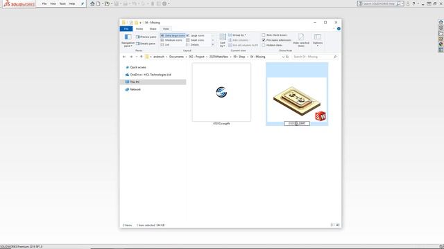
Task: Click Hide selected items in the ribbon
Action: [301, 40]
